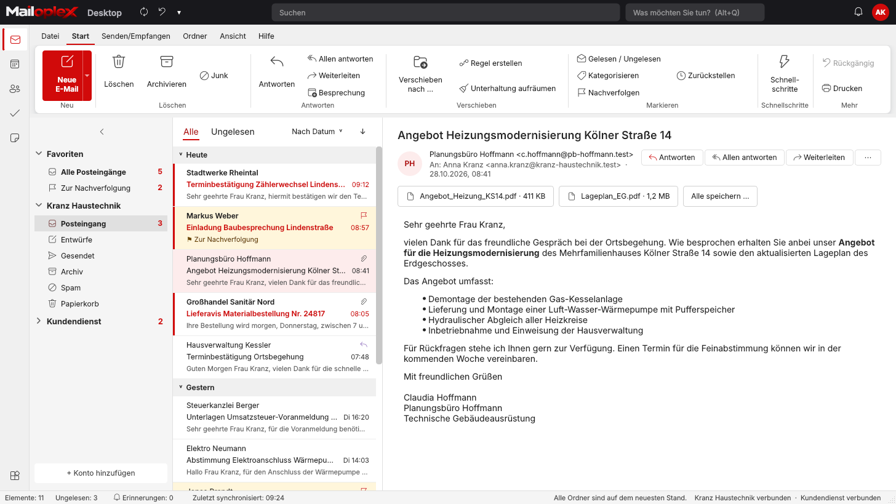Click ribbon Antworten reply button
896x504 pixels.
coord(276,71)
